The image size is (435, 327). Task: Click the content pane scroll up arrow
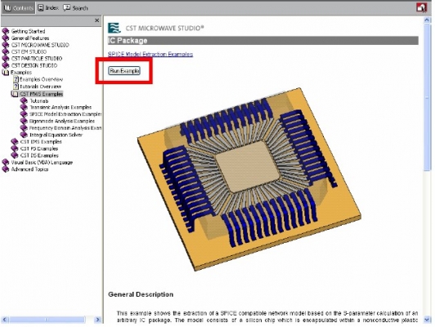coord(427,20)
